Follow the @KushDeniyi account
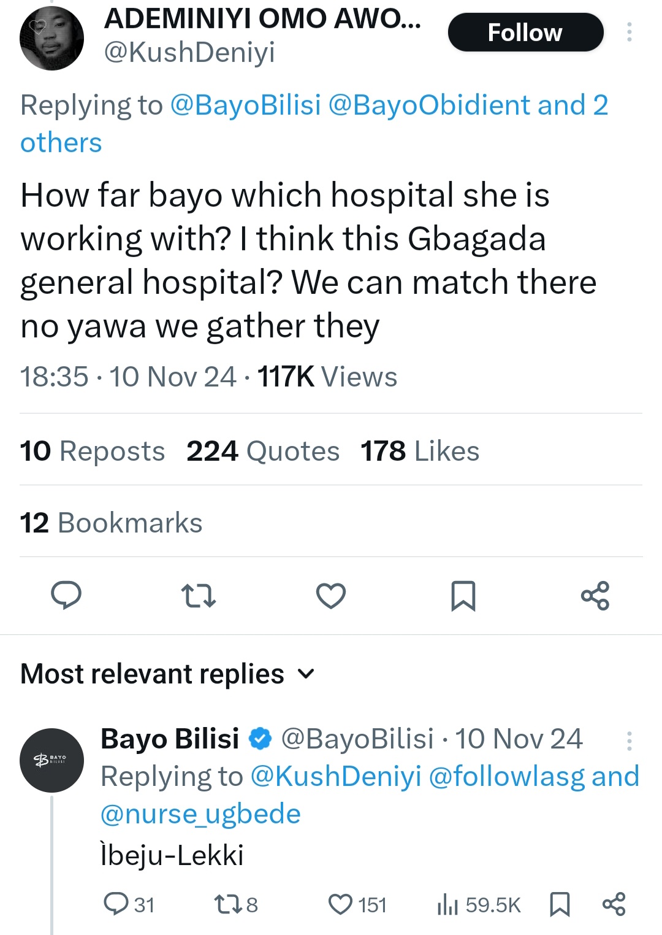662x935 pixels. click(x=525, y=33)
